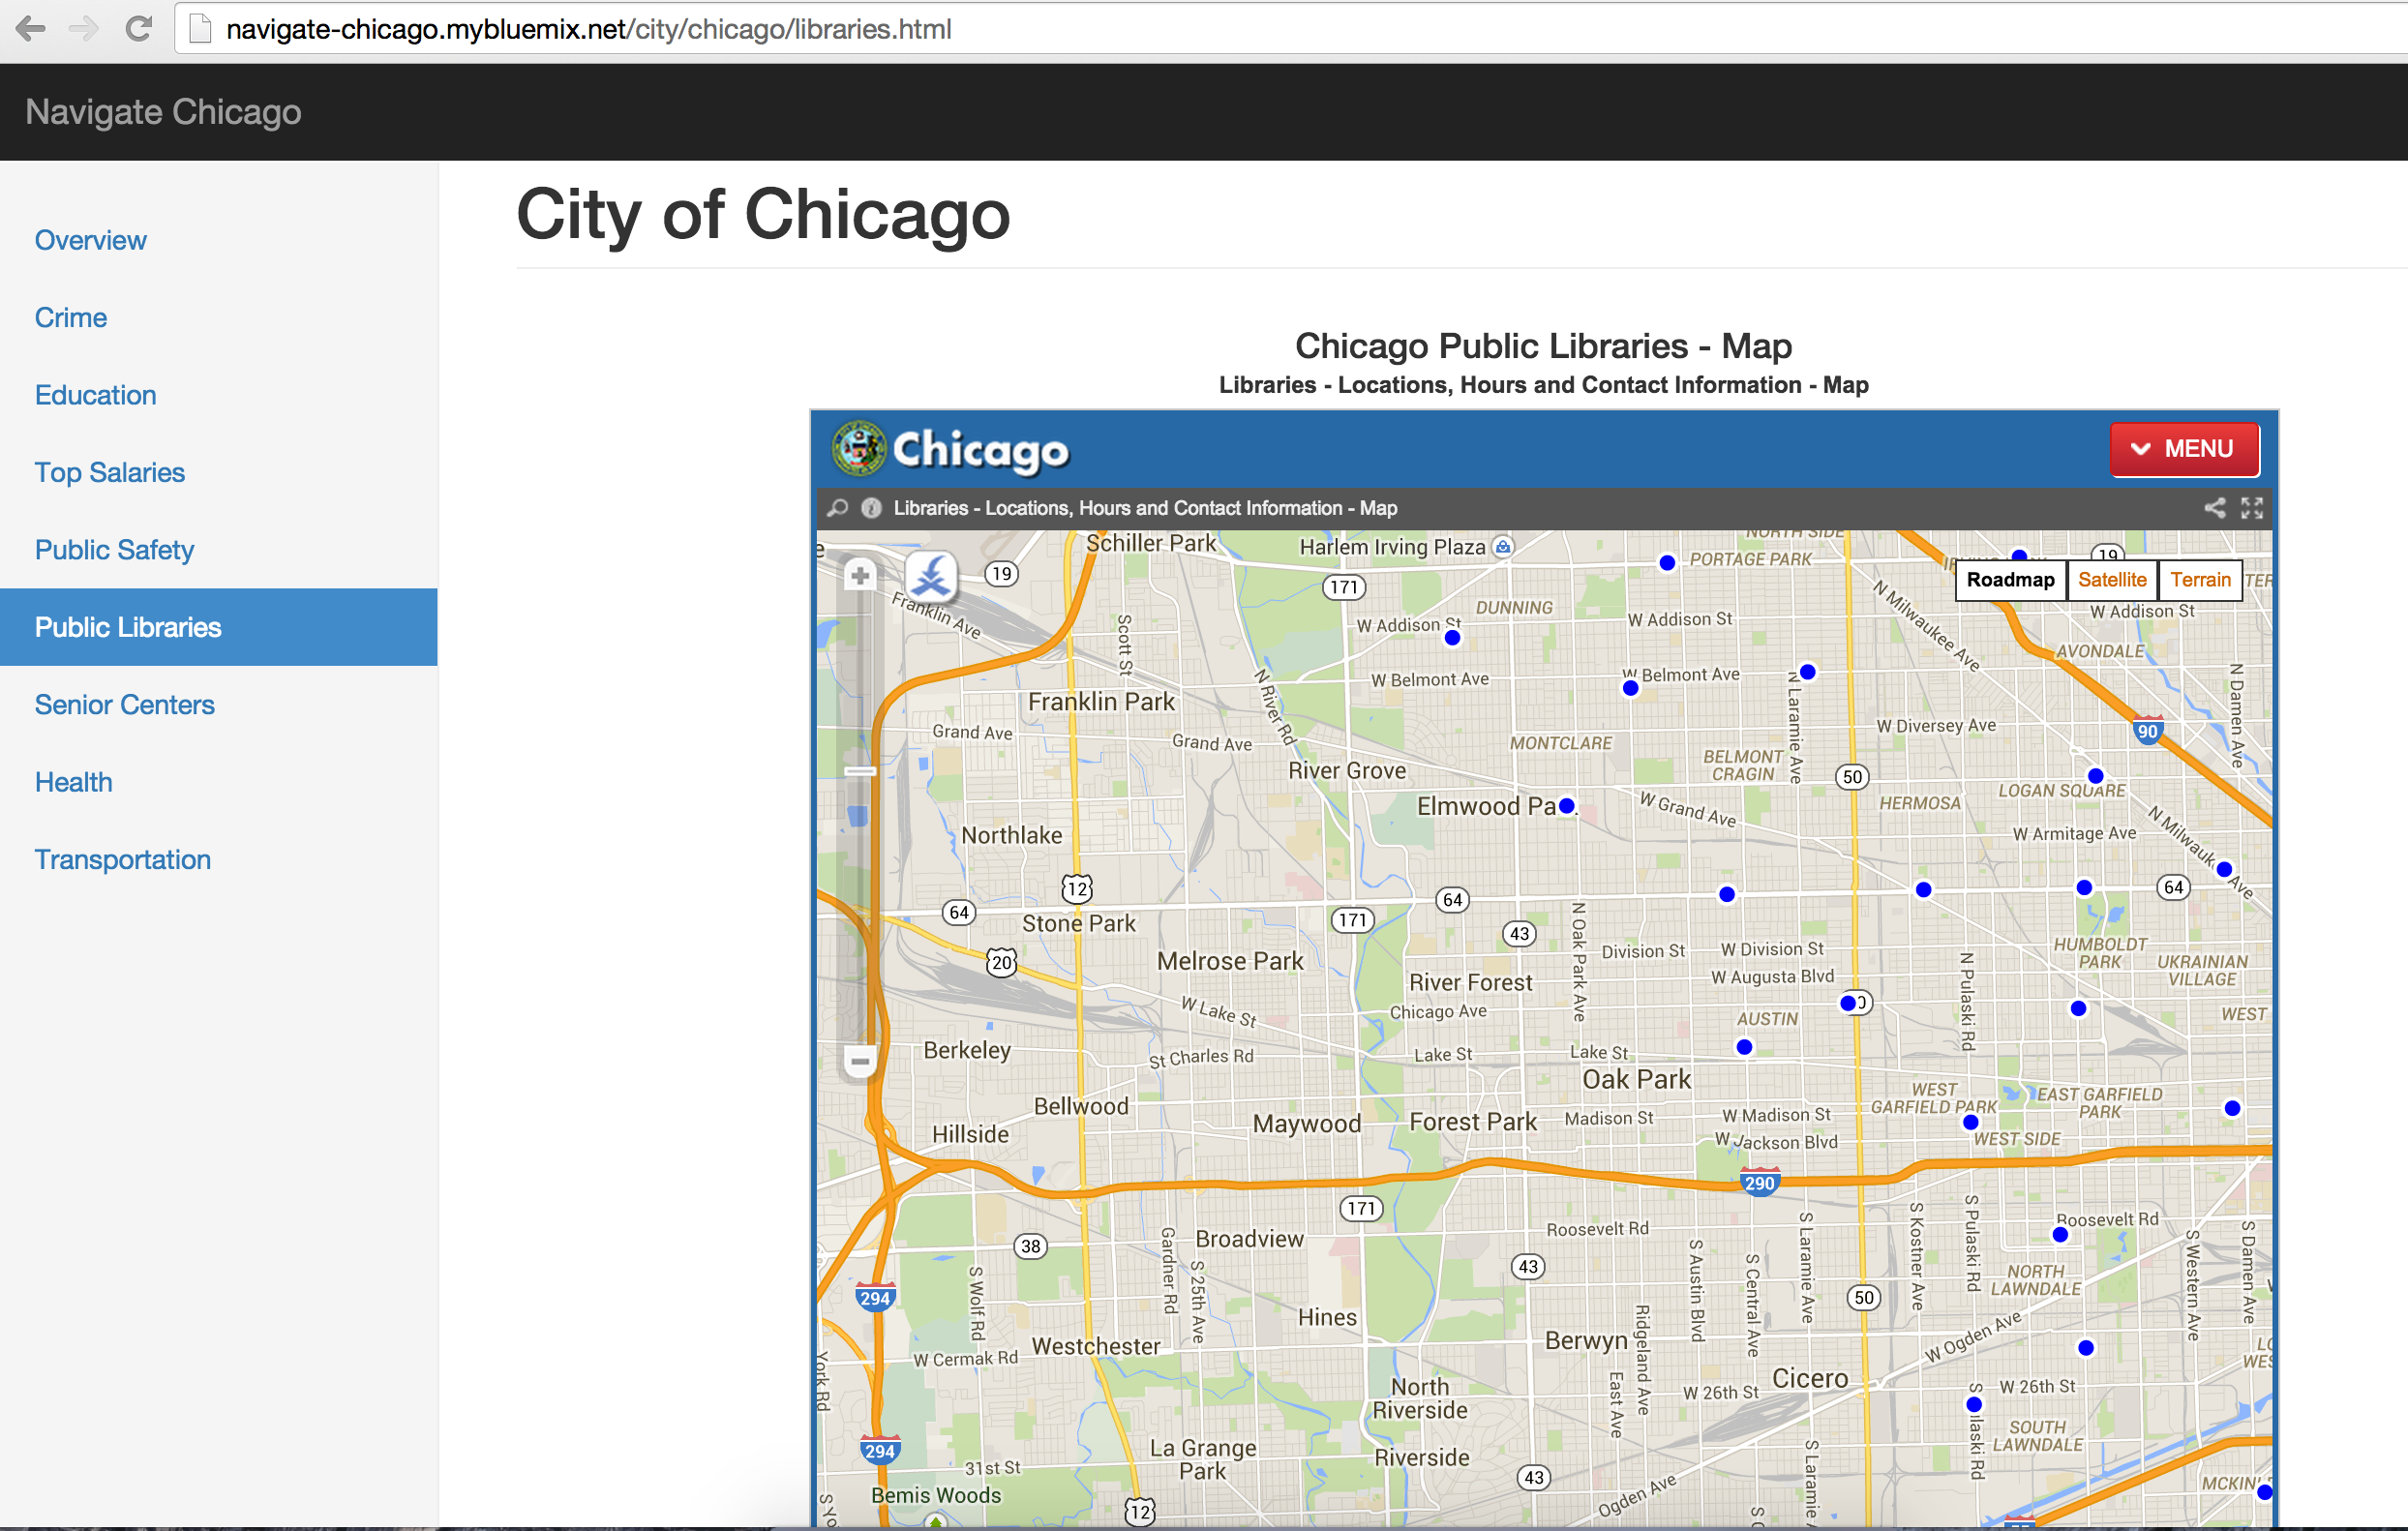Go to Senior Centers page
The height and width of the screenshot is (1531, 2408).
point(124,704)
